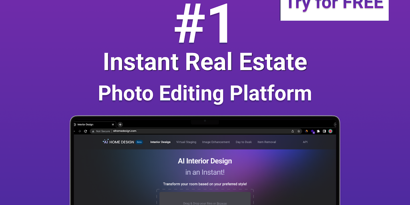The width and height of the screenshot is (410, 205).
Task: Click the orange circular extension icon
Action: (306, 131)
